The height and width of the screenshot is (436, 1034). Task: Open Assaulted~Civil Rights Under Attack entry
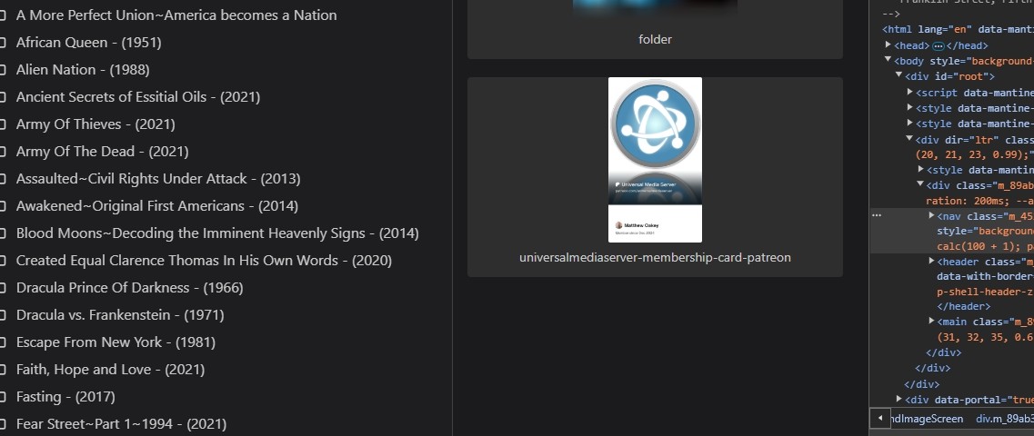(x=158, y=179)
